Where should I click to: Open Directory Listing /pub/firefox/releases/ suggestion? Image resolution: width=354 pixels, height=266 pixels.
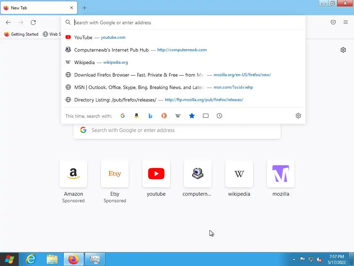tap(183, 99)
